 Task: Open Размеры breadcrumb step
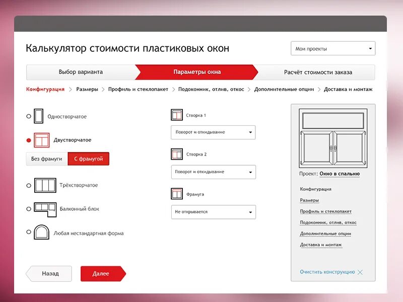[87, 89]
